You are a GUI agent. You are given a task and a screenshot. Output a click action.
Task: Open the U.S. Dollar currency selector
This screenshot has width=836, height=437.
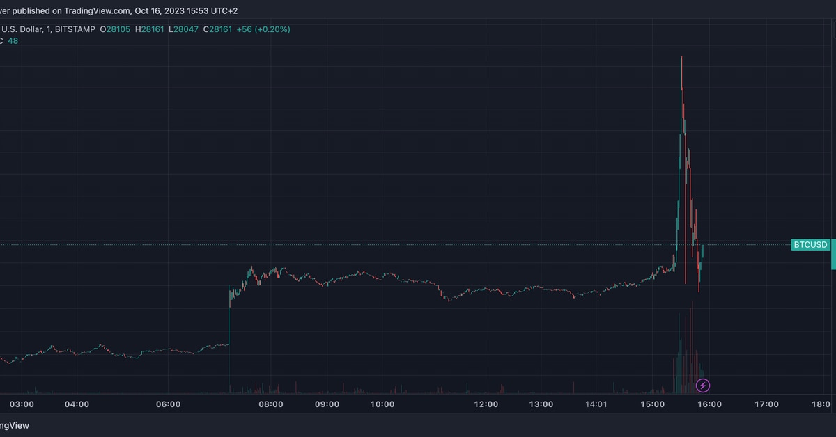tap(22, 29)
